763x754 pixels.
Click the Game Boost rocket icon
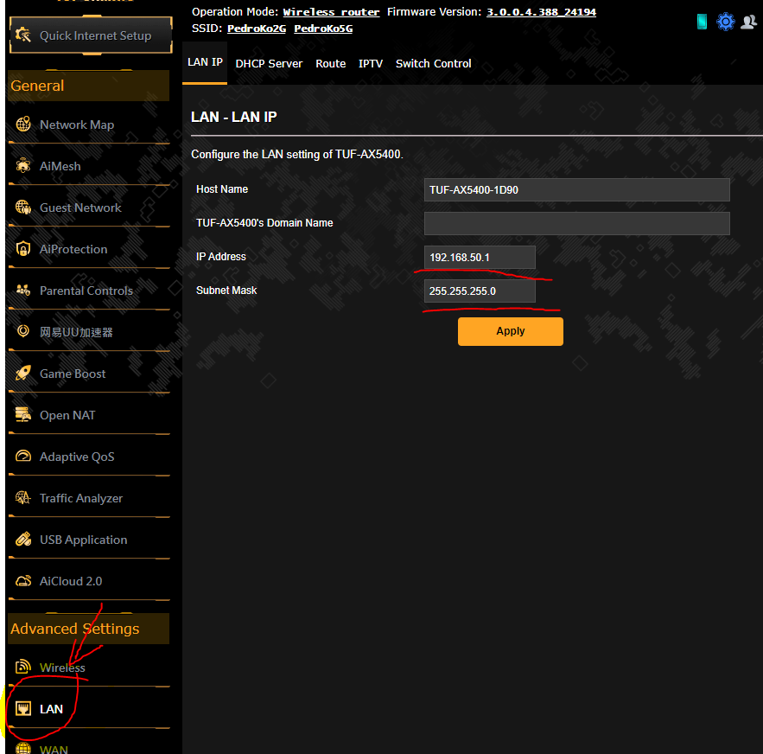pos(22,373)
